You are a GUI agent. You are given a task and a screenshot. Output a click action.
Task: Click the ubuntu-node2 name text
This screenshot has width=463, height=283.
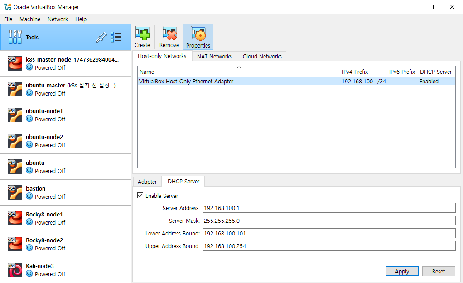click(x=44, y=137)
